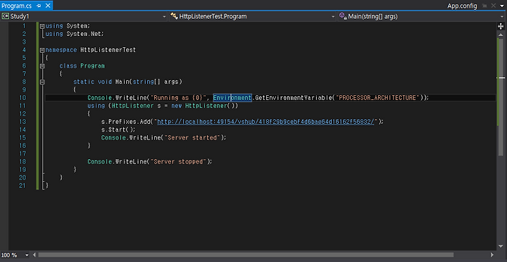Open the Main(string[] args) member dropdown

(x=502, y=16)
